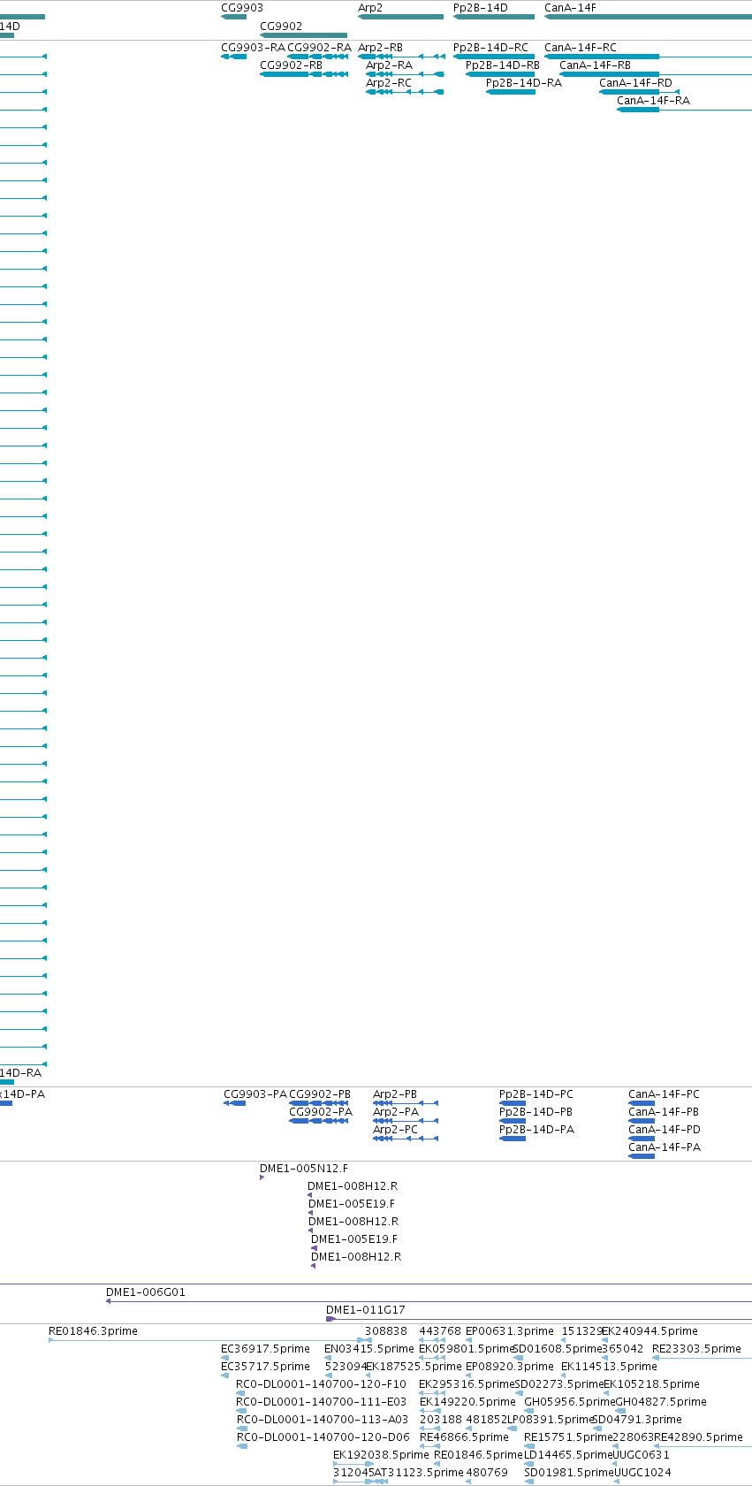Click EST label EN03415.5prime
The width and height of the screenshot is (752, 1486).
pyautogui.click(x=368, y=1349)
